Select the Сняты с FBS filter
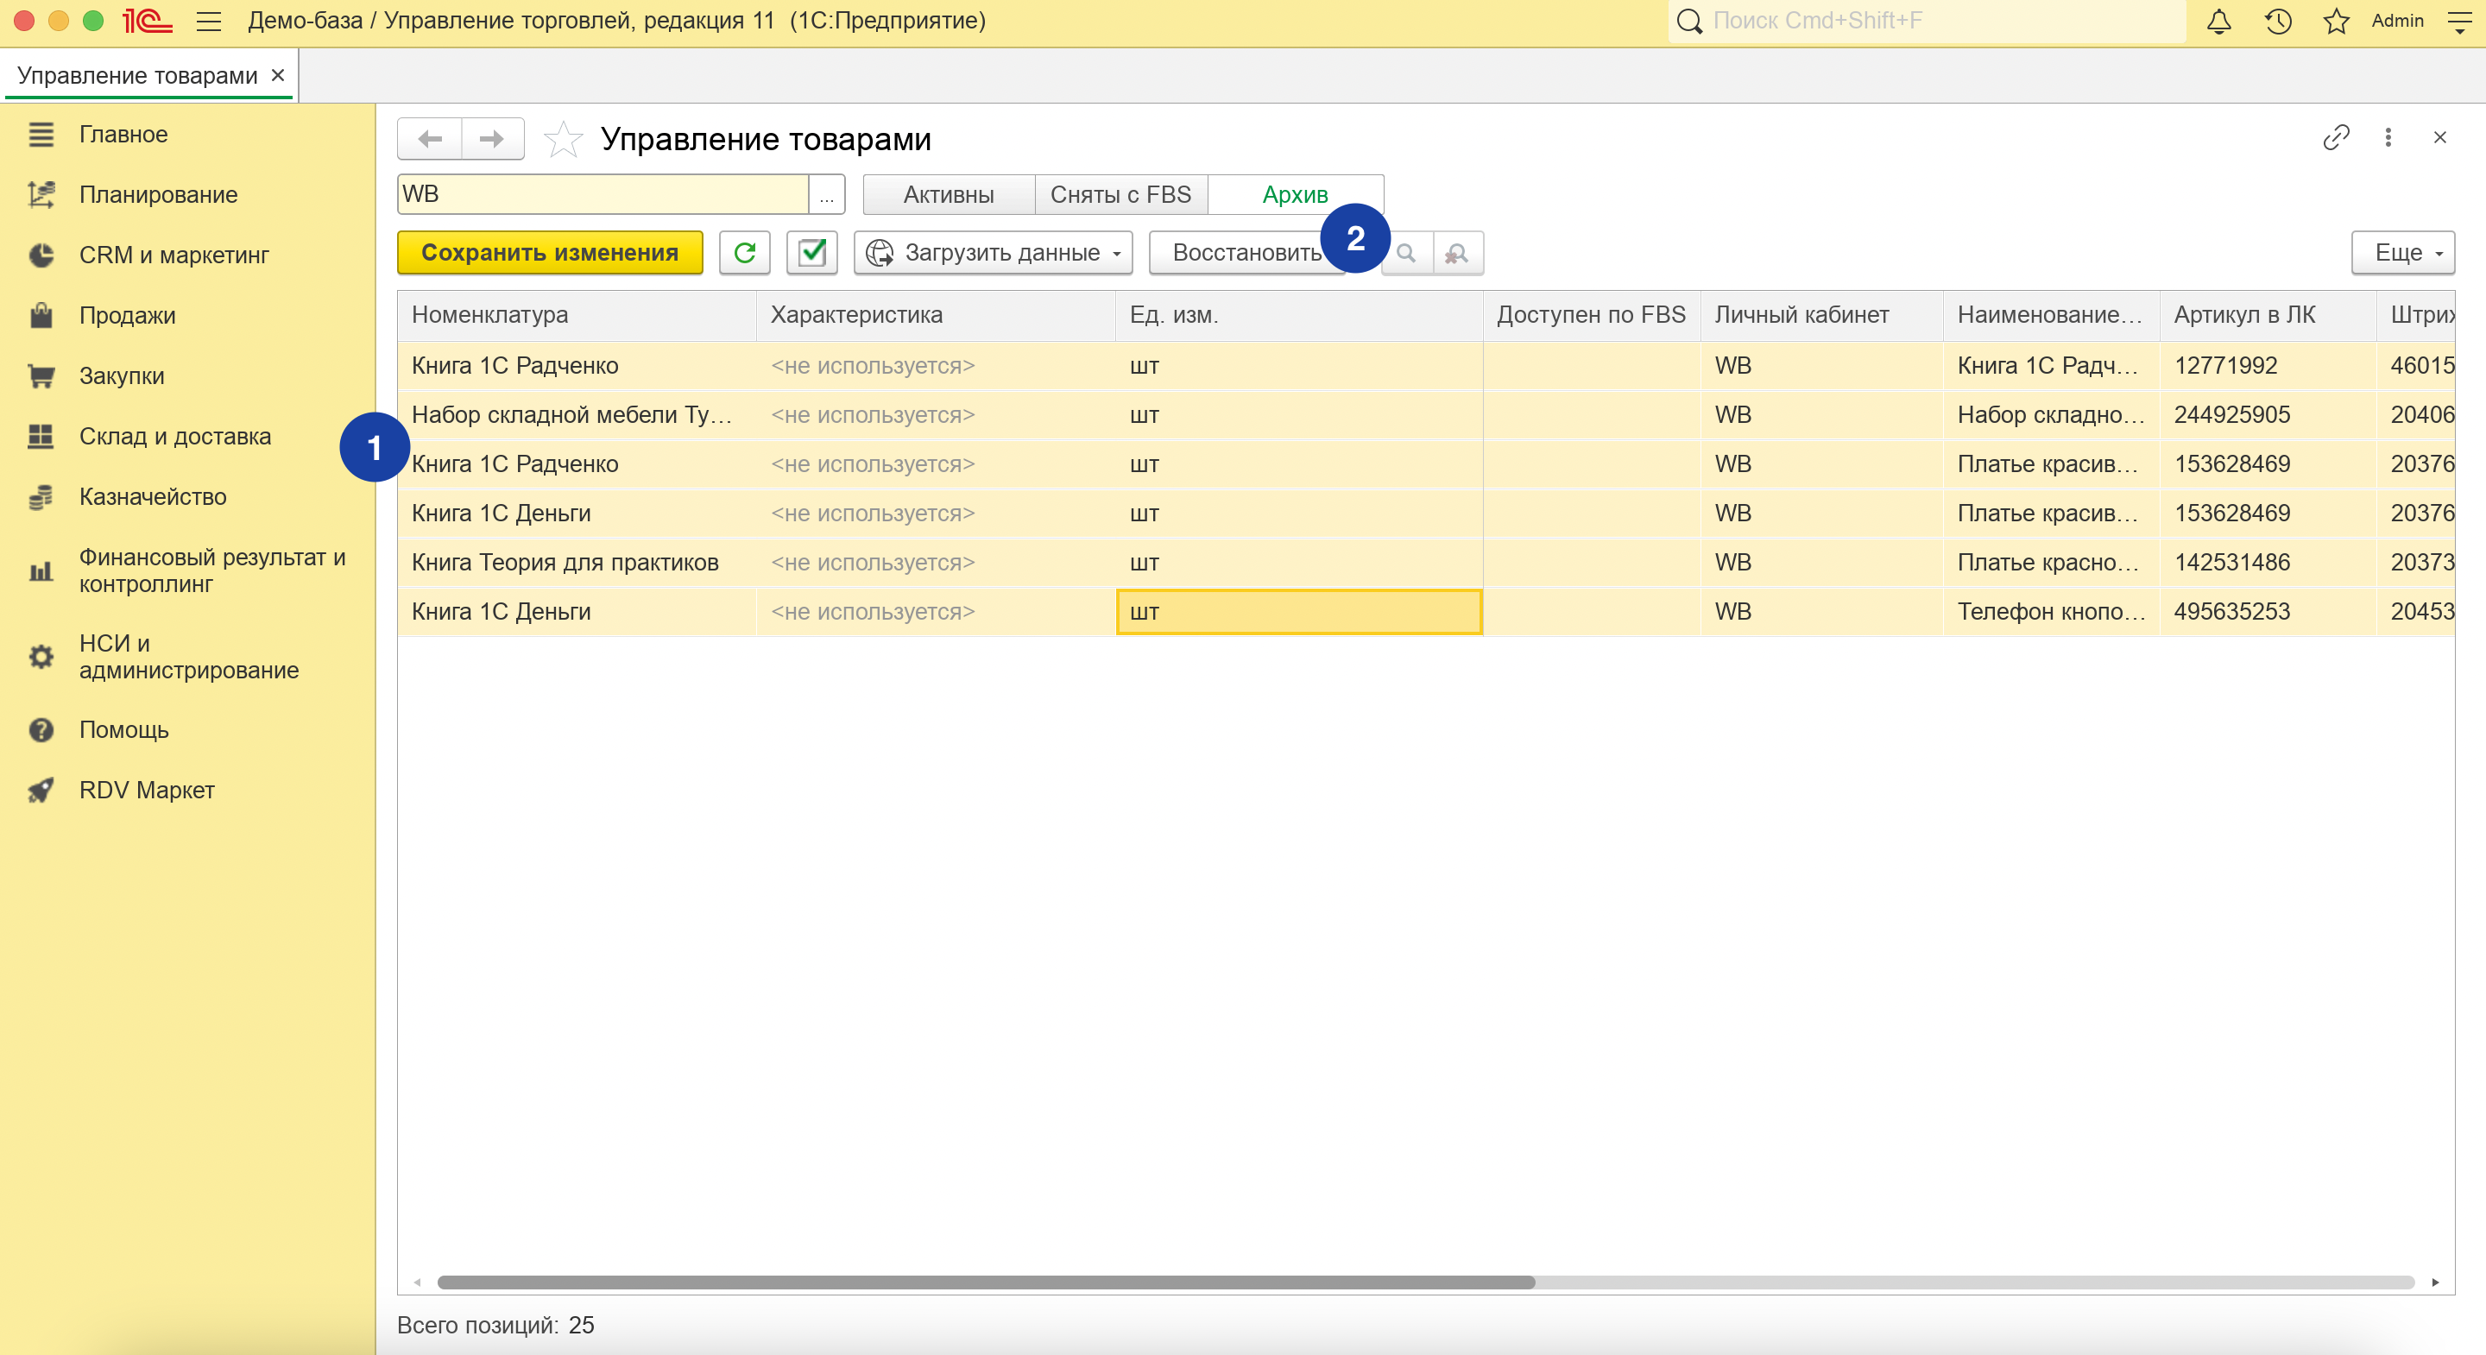 pyautogui.click(x=1120, y=195)
